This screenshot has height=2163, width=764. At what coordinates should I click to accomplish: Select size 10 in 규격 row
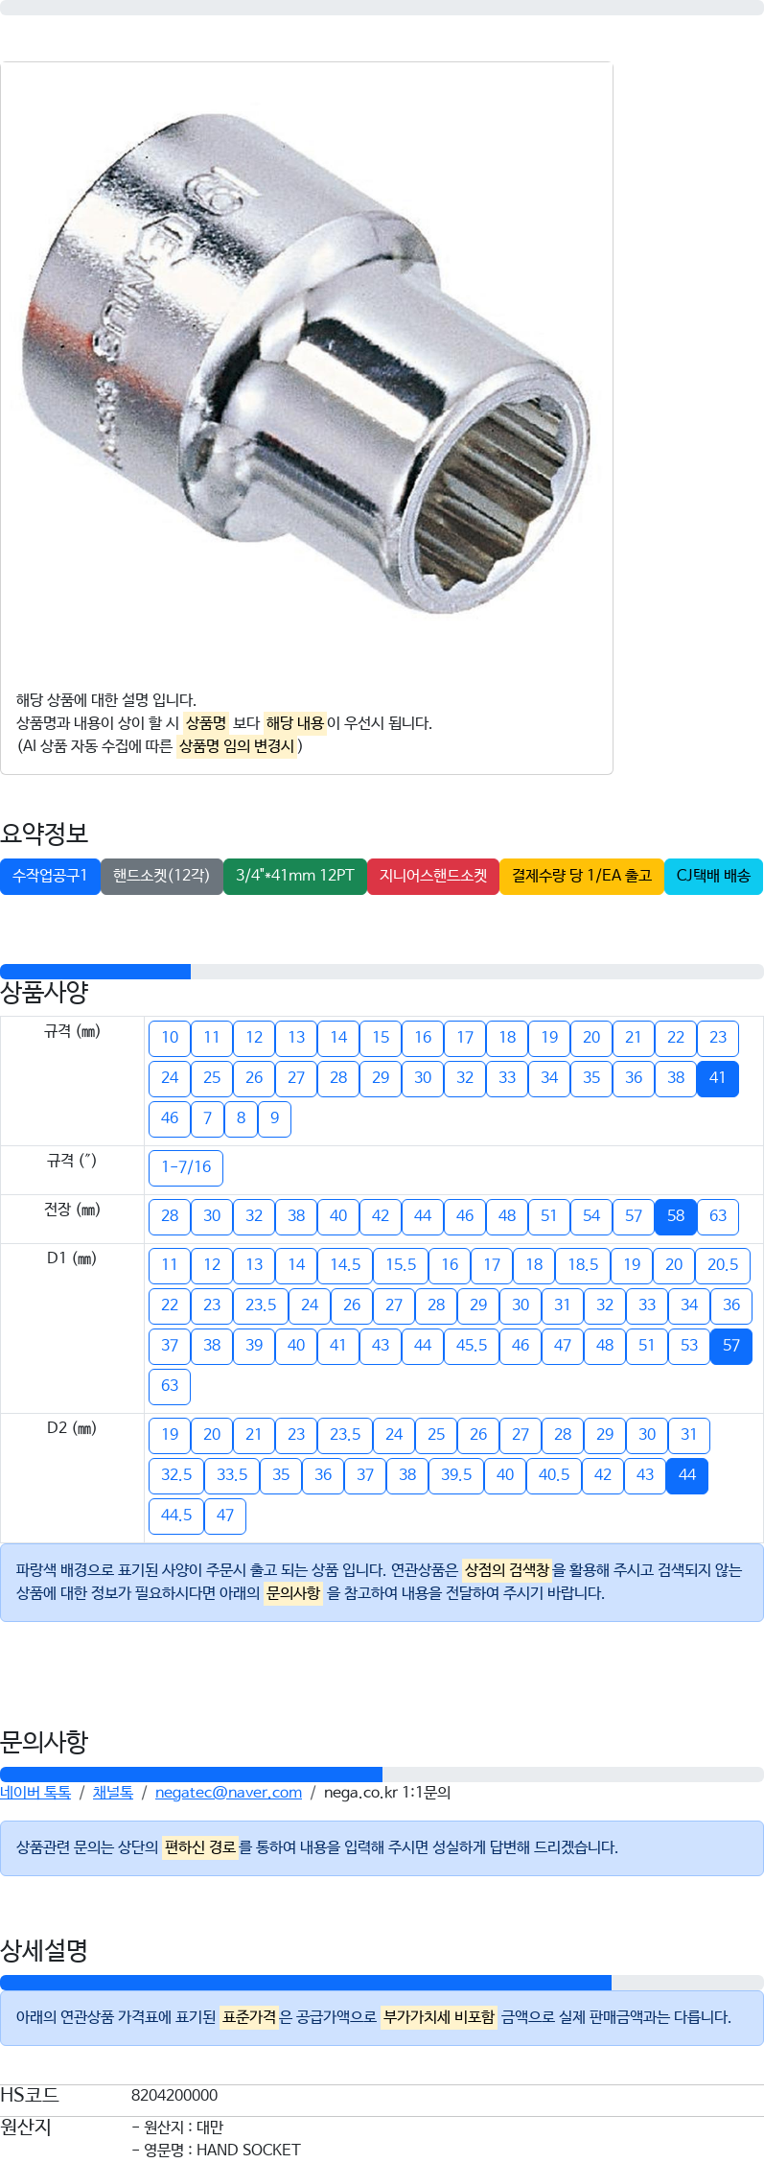(170, 1038)
